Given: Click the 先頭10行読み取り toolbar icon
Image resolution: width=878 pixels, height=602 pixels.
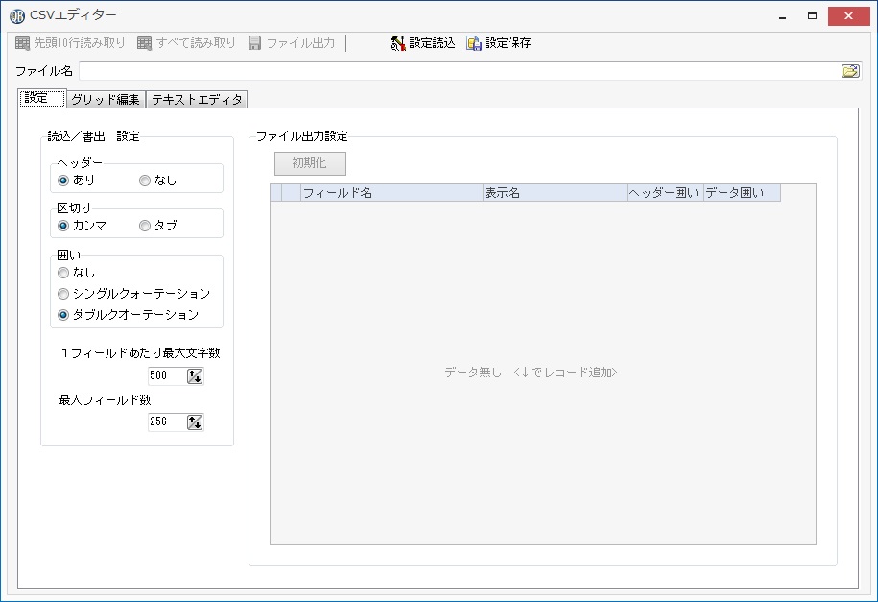Looking at the screenshot, I should pos(22,43).
